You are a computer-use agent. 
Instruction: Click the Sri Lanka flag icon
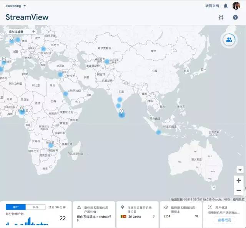pyautogui.click(x=123, y=216)
